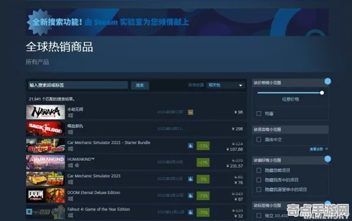Open the Naraka Bladepoint thumbnail
Viewport: 352px width, 221px height.
tap(45, 112)
